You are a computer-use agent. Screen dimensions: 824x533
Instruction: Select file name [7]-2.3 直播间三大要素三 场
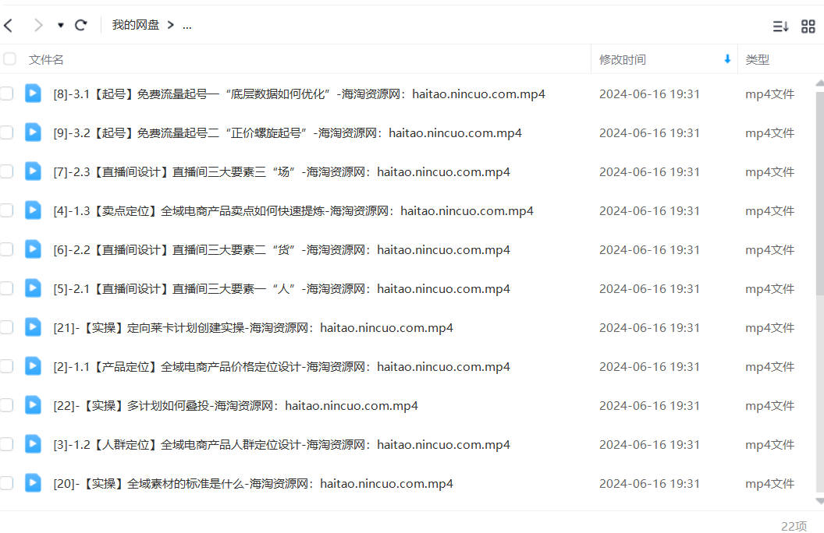[x=282, y=171]
